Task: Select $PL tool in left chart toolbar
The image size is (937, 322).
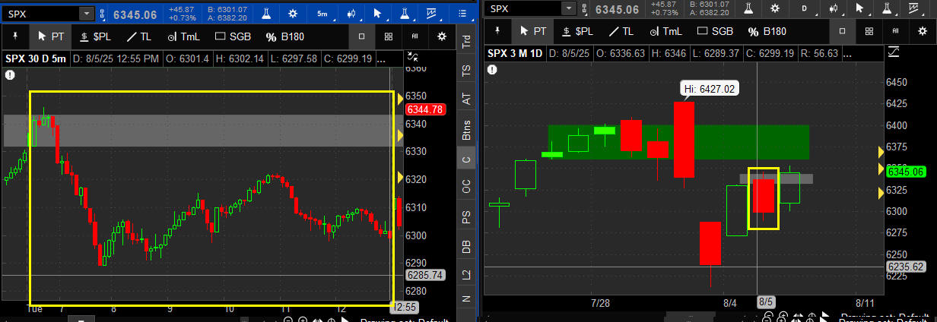Action: pos(94,36)
